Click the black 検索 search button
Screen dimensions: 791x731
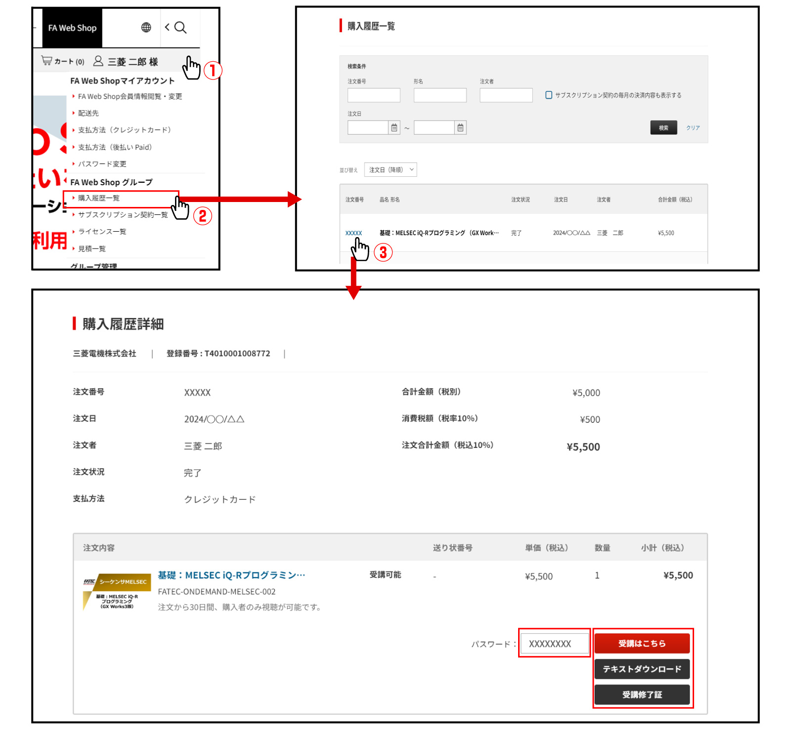pyautogui.click(x=663, y=128)
